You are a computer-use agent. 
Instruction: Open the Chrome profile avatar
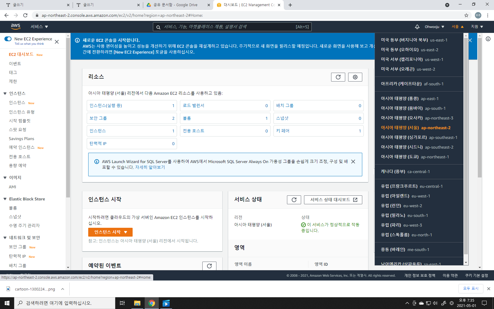pyautogui.click(x=478, y=15)
